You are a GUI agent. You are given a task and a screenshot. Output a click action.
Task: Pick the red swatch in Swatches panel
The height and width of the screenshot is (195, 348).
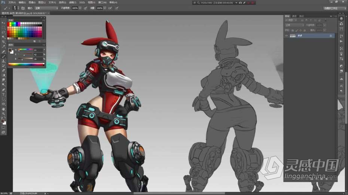pos(9,23)
